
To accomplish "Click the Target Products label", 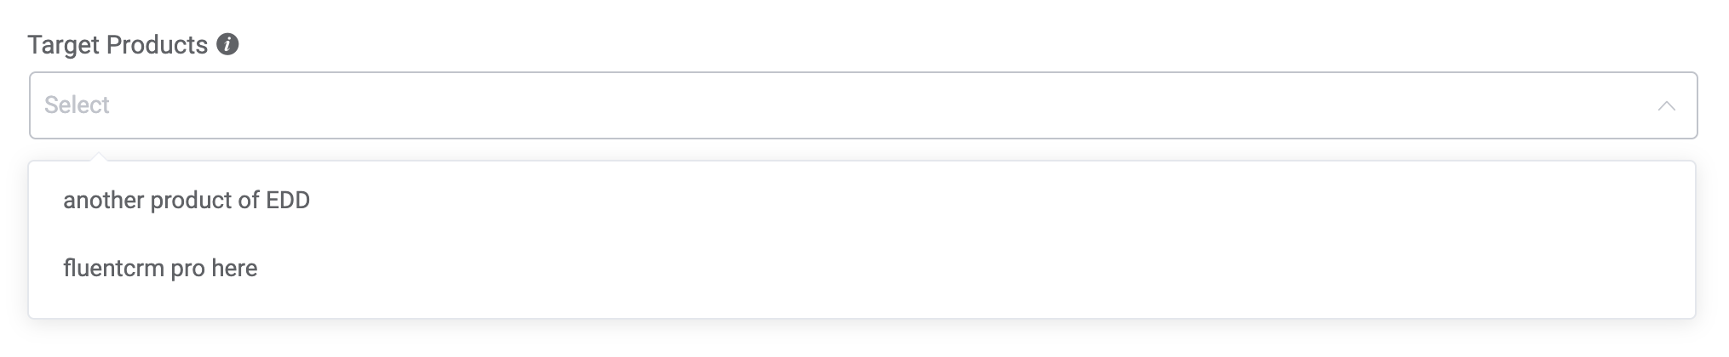I will (118, 45).
